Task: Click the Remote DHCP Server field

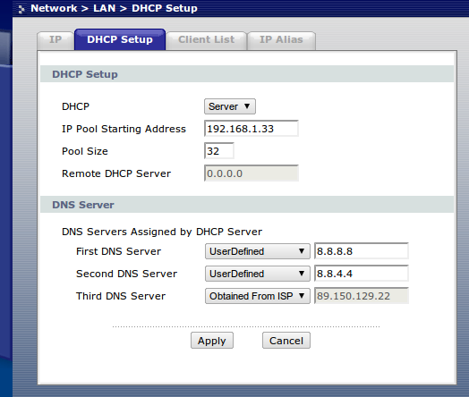Action: pos(252,173)
